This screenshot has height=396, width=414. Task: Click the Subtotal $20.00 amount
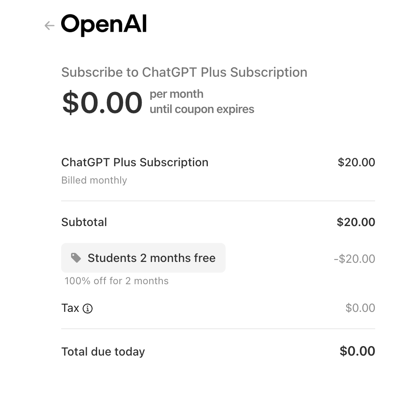[x=356, y=222]
